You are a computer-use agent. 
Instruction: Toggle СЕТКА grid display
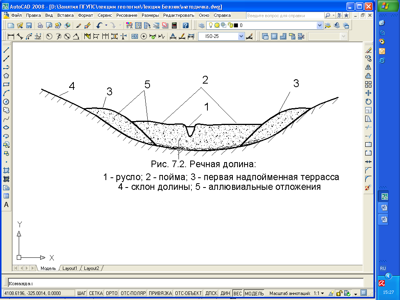(96, 293)
